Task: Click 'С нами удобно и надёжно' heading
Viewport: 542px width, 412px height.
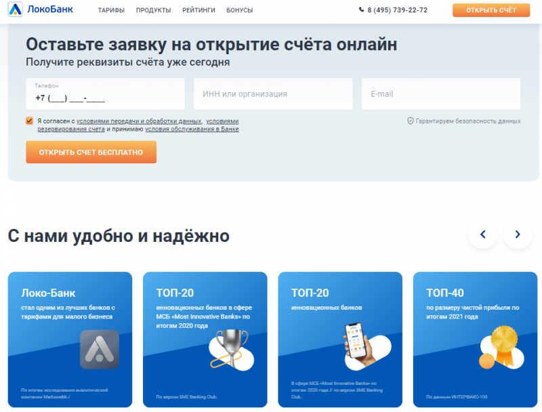Action: [x=119, y=236]
